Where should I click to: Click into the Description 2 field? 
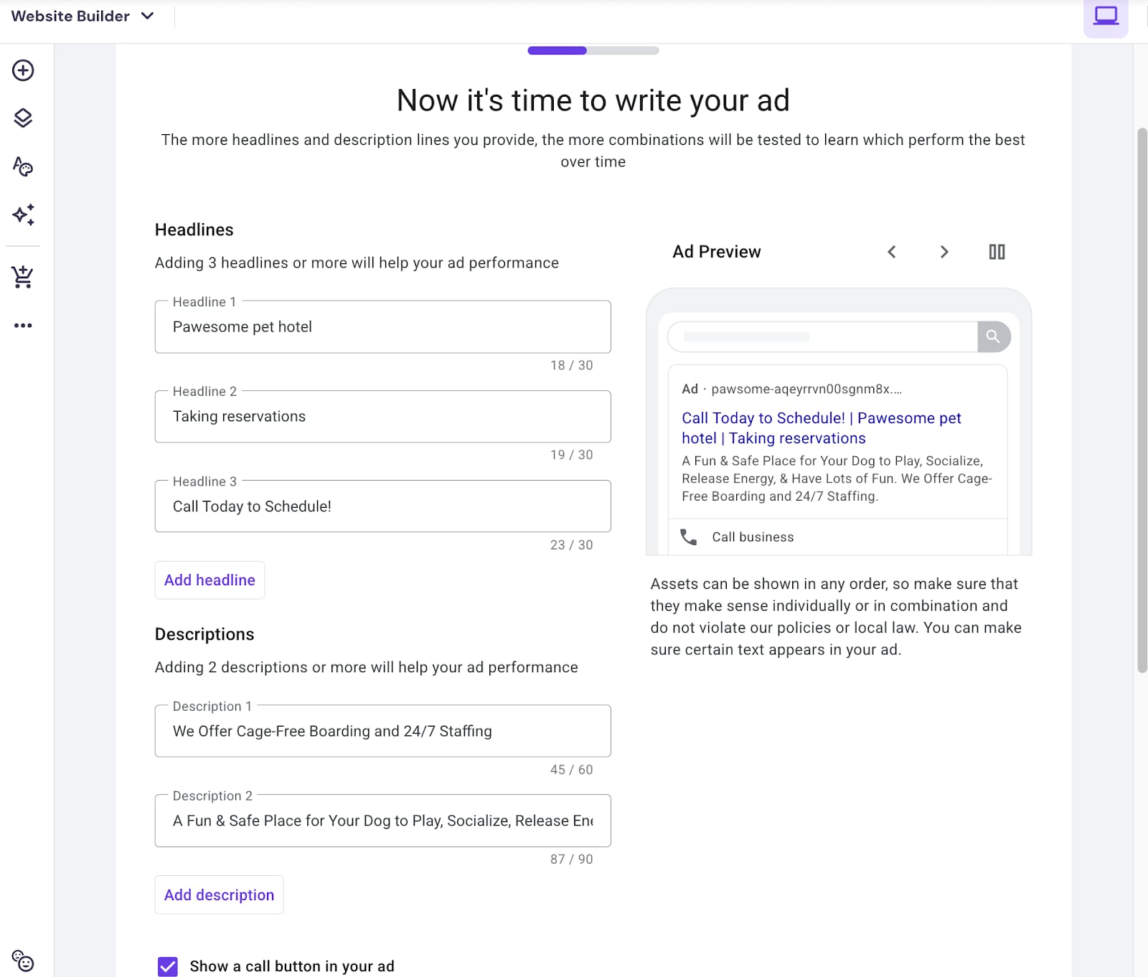(x=382, y=821)
